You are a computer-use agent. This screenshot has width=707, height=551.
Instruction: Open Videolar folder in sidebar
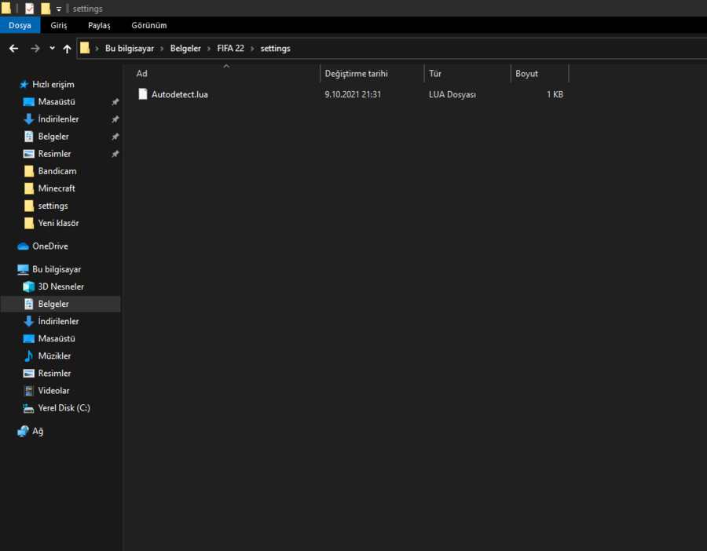53,390
